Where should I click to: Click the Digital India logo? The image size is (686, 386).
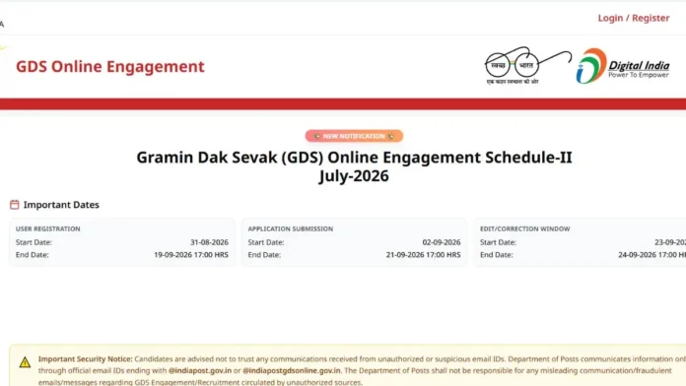(x=623, y=66)
